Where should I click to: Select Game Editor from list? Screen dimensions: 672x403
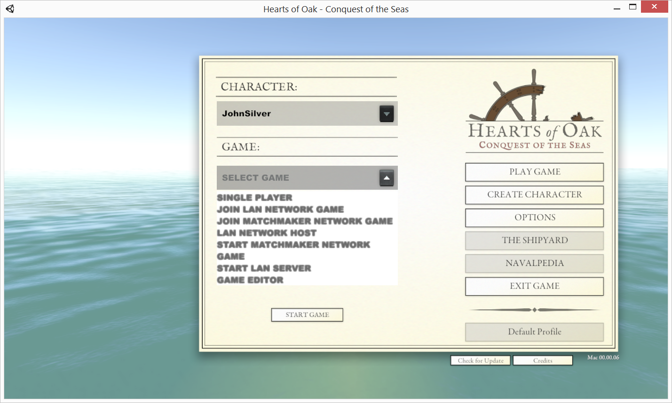click(x=250, y=280)
